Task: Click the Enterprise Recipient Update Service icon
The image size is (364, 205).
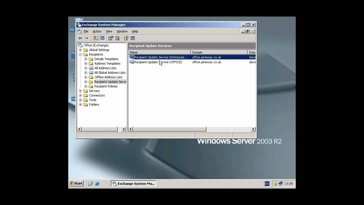Action: [x=132, y=57]
